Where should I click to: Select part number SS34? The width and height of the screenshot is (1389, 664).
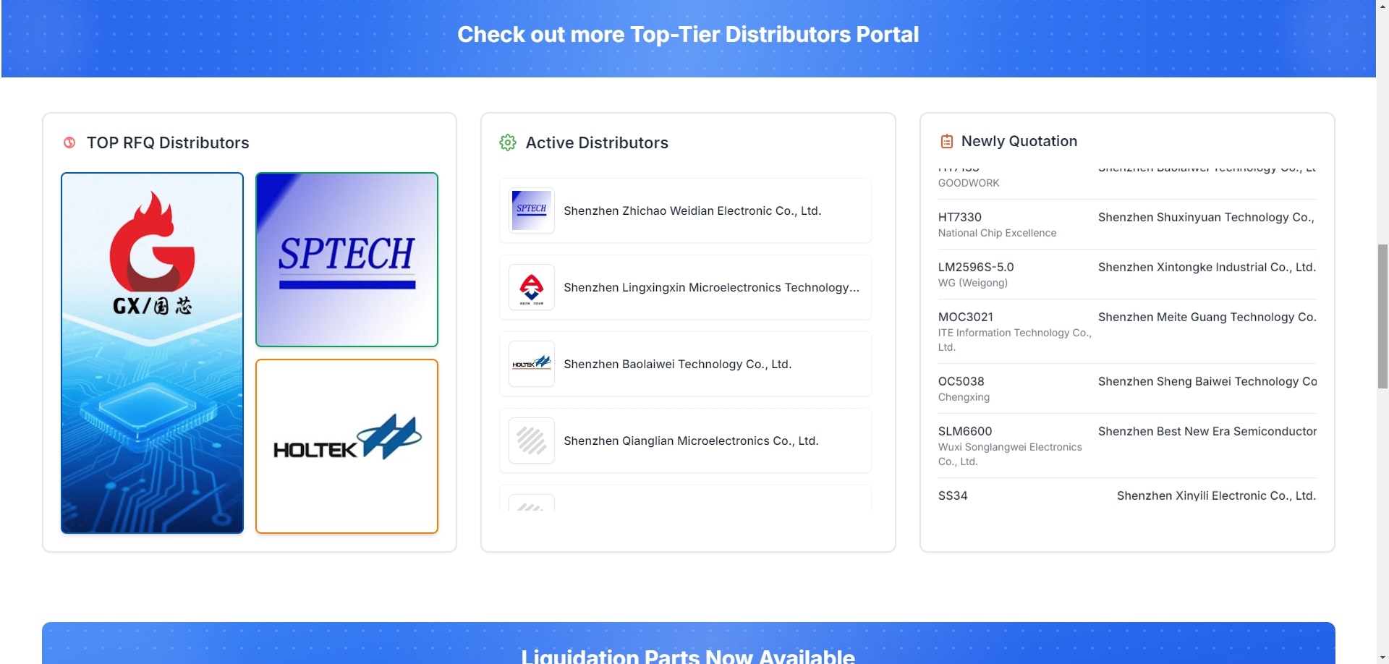click(953, 495)
